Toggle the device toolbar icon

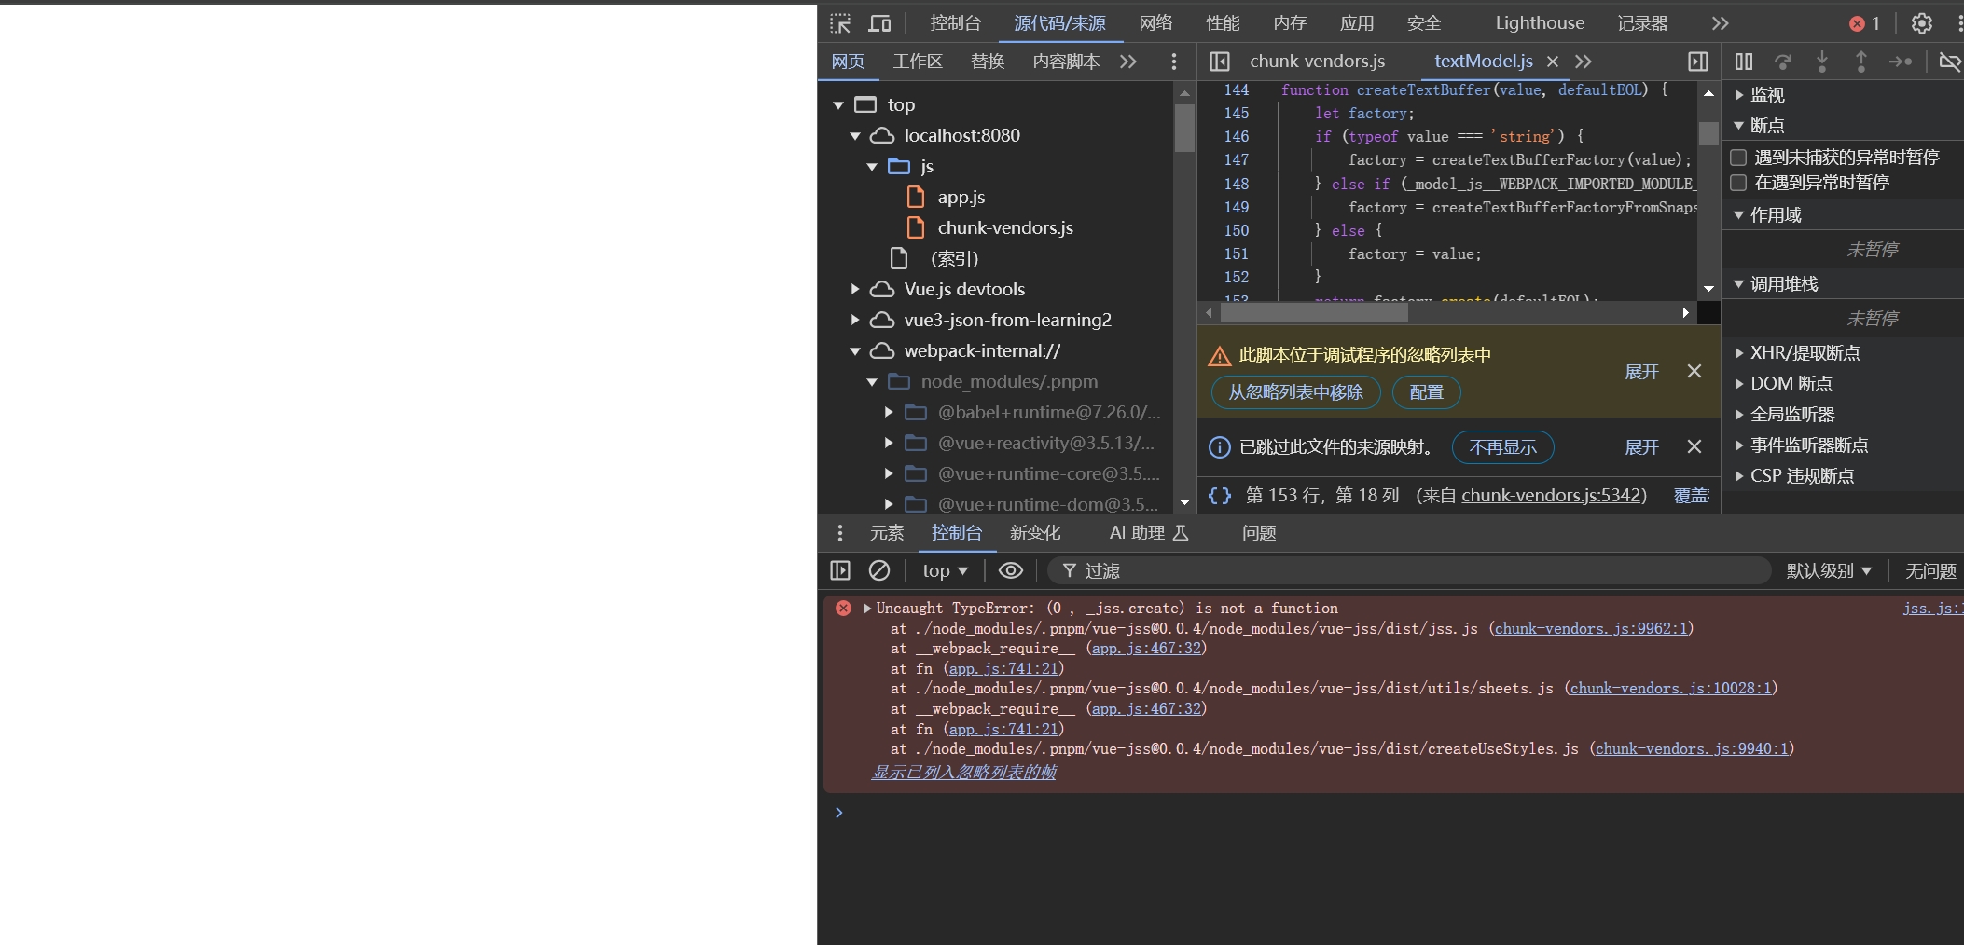tap(879, 23)
